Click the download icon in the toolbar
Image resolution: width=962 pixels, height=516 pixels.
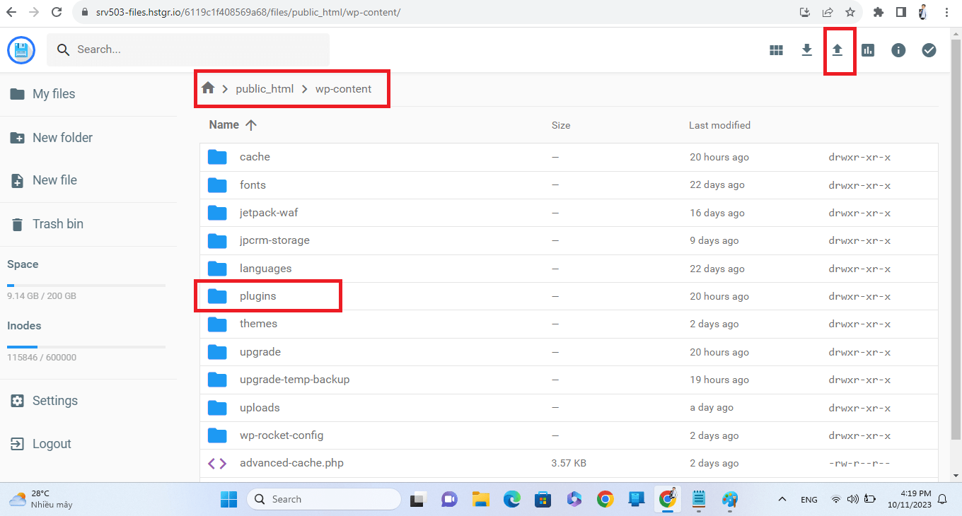tap(806, 49)
